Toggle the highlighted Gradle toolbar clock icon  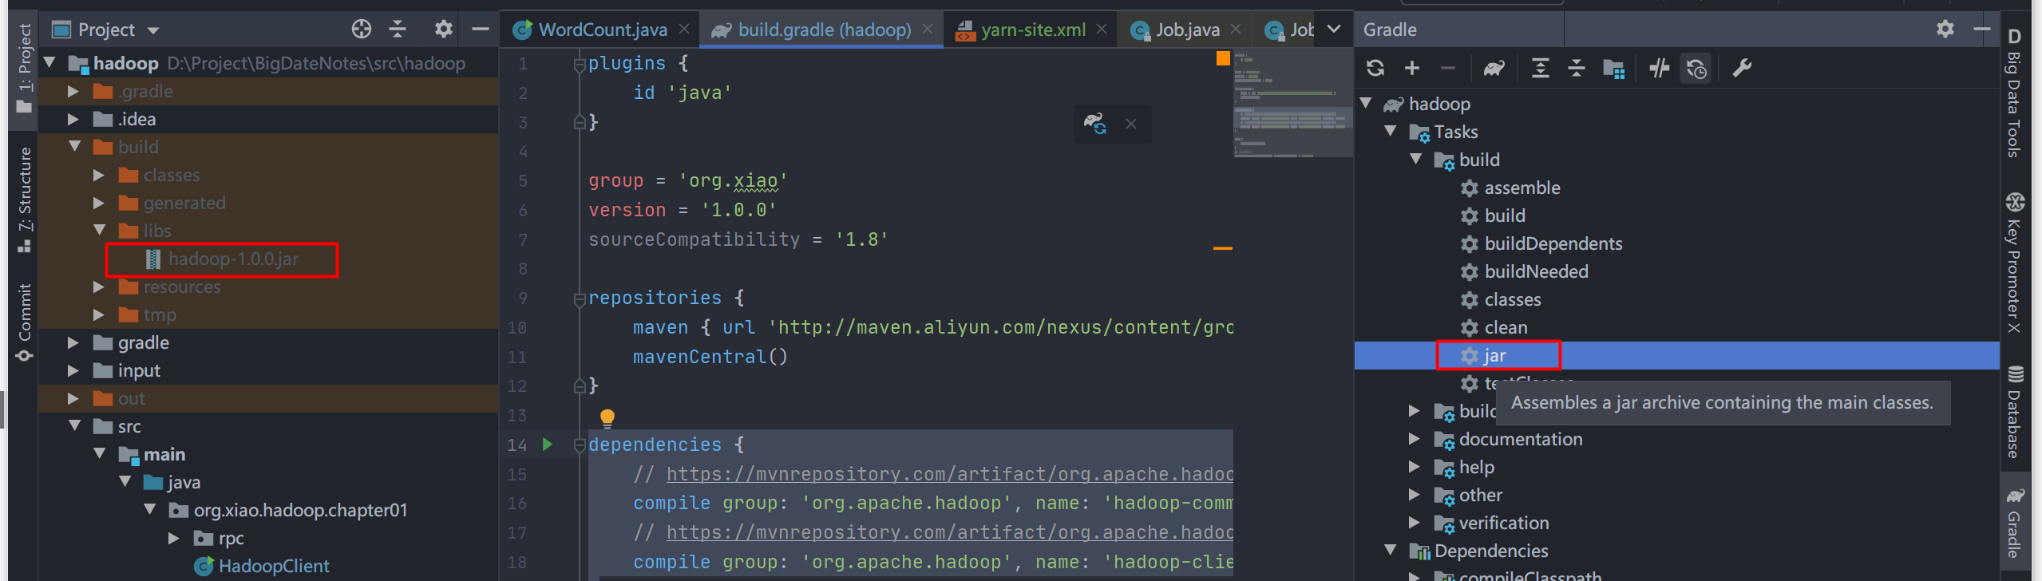click(x=1697, y=69)
